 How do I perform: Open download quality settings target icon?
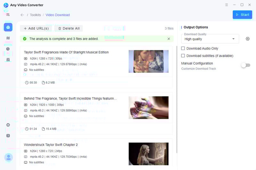[x=247, y=39]
